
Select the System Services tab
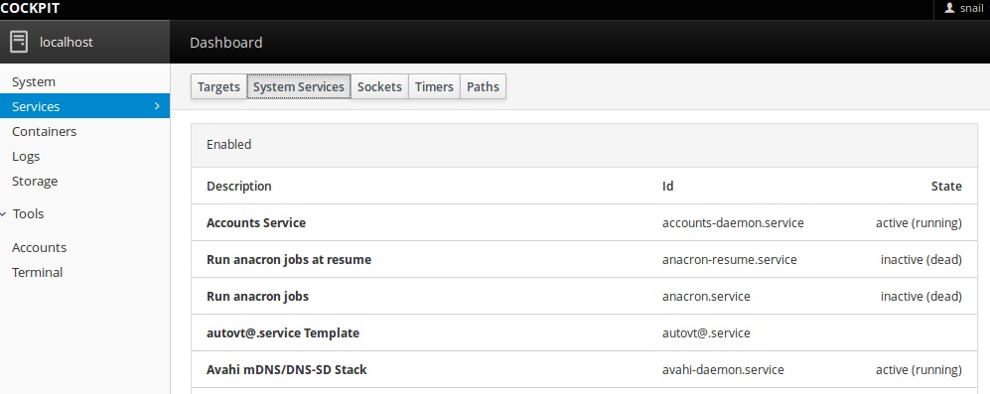(x=299, y=86)
